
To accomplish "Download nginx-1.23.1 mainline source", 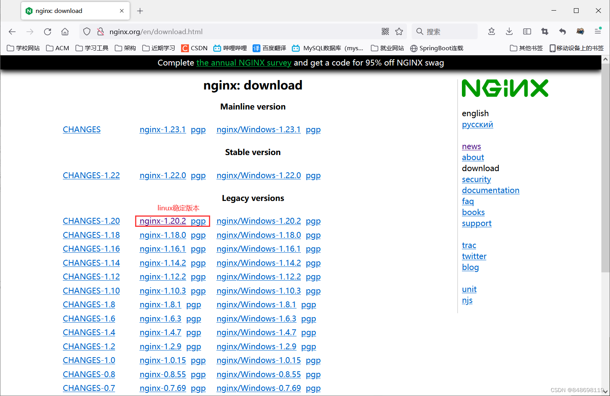I will 163,130.
